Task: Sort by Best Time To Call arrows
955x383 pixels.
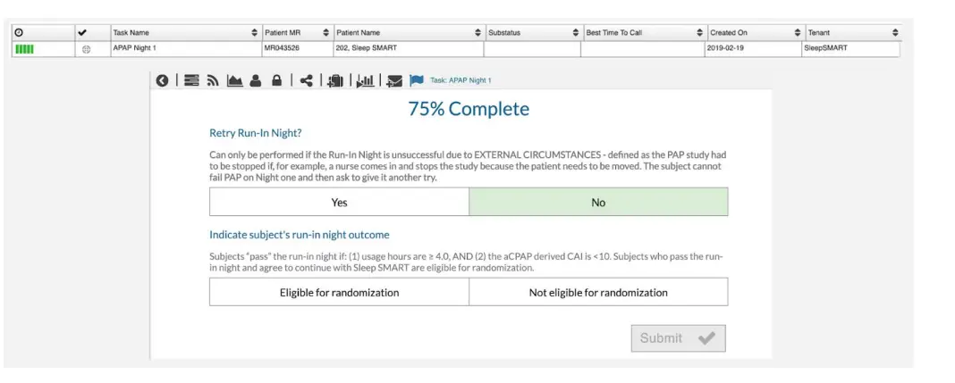Action: pyautogui.click(x=702, y=33)
